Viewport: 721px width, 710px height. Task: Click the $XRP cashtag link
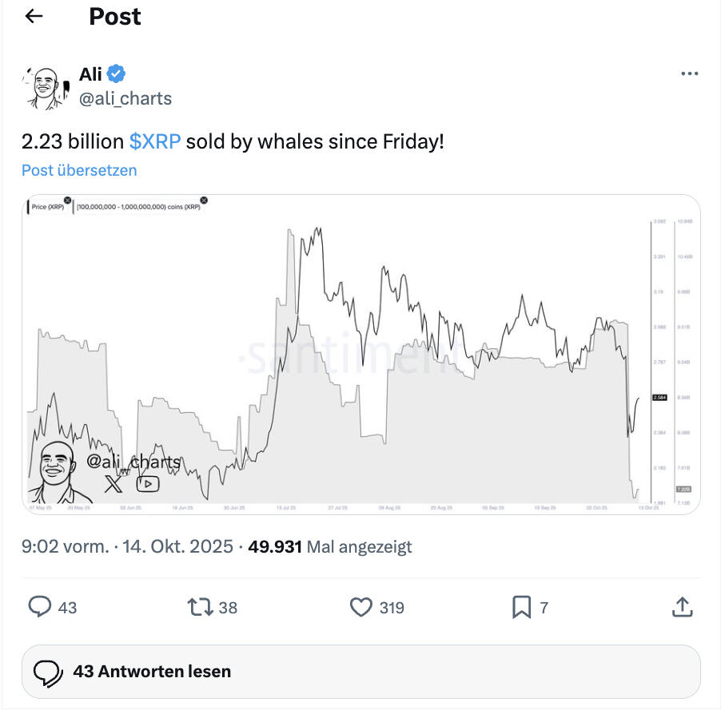point(155,141)
